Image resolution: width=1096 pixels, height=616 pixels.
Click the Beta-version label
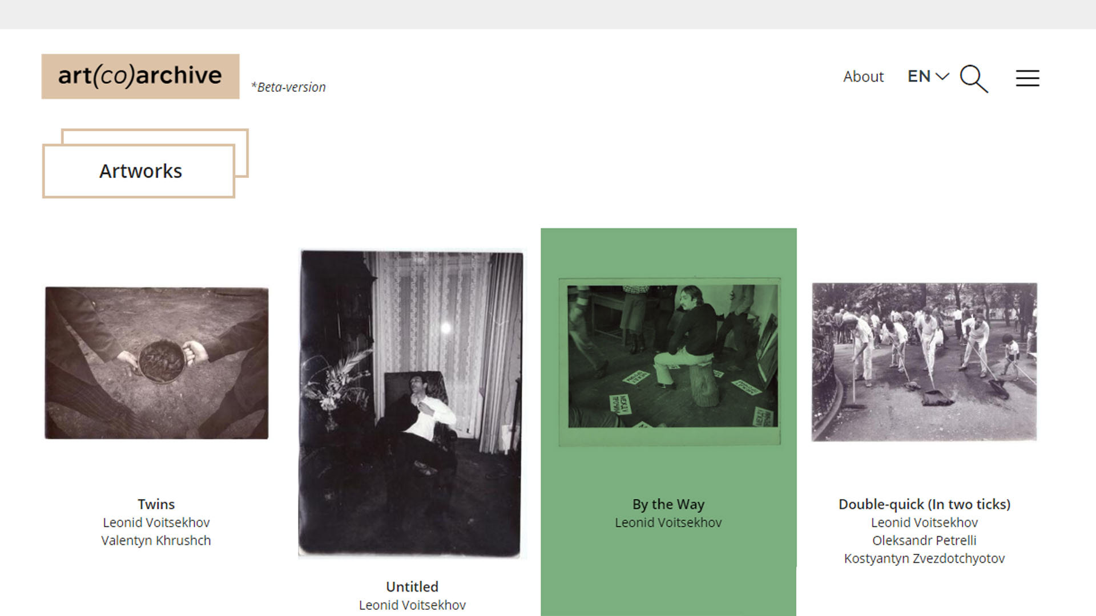288,87
